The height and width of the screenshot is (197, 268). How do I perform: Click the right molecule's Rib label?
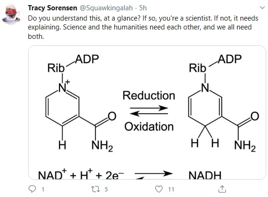(x=197, y=68)
